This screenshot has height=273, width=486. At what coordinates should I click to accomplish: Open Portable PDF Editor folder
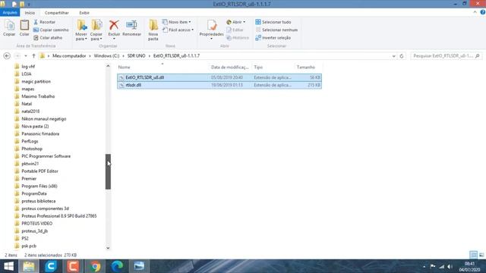tap(39, 171)
